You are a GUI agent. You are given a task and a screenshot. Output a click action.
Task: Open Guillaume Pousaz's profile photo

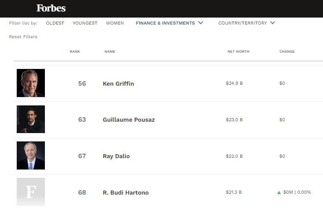point(31,119)
